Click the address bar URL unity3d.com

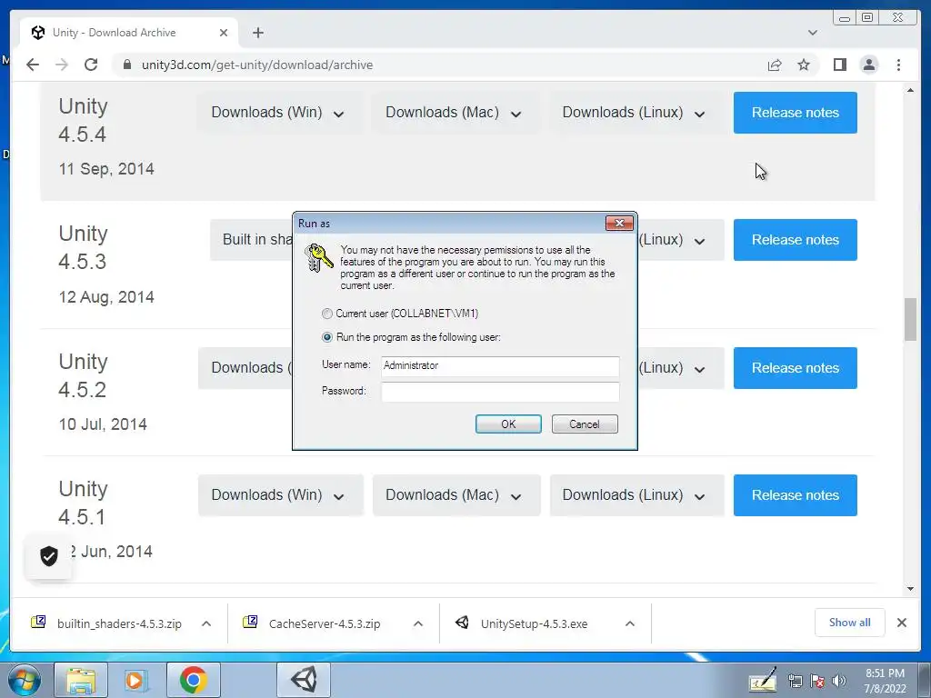[257, 65]
